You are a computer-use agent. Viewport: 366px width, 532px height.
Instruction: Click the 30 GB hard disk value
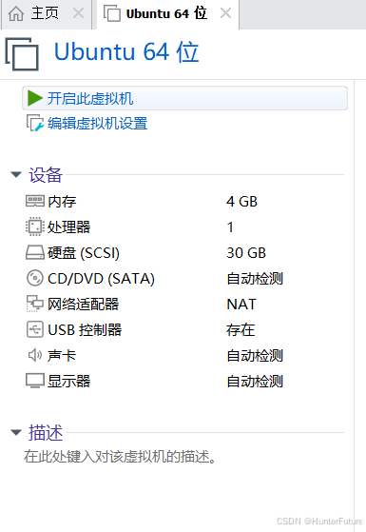246,253
